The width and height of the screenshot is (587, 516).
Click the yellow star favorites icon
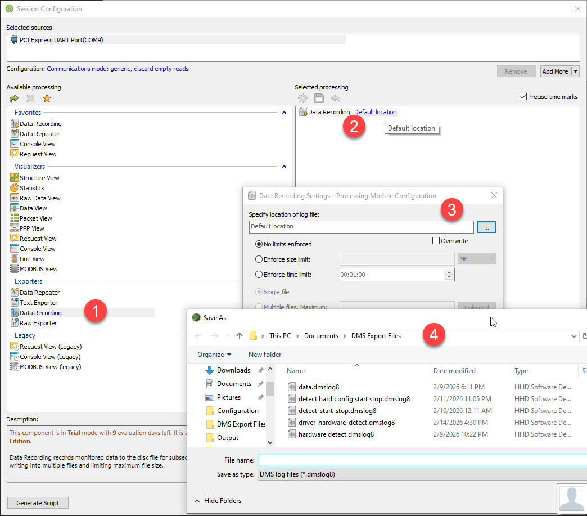47,98
